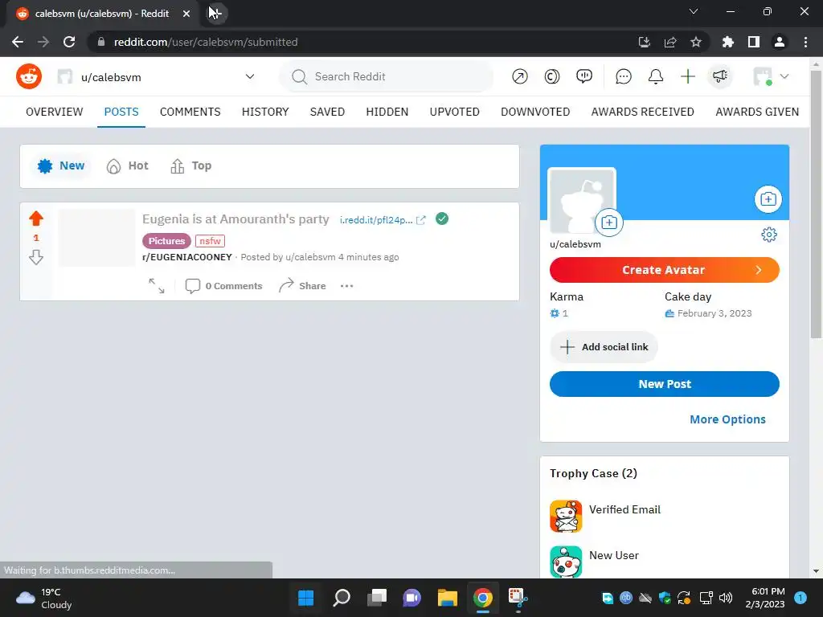Click the New Post button
Screen dimensions: 823x617
click(665, 384)
